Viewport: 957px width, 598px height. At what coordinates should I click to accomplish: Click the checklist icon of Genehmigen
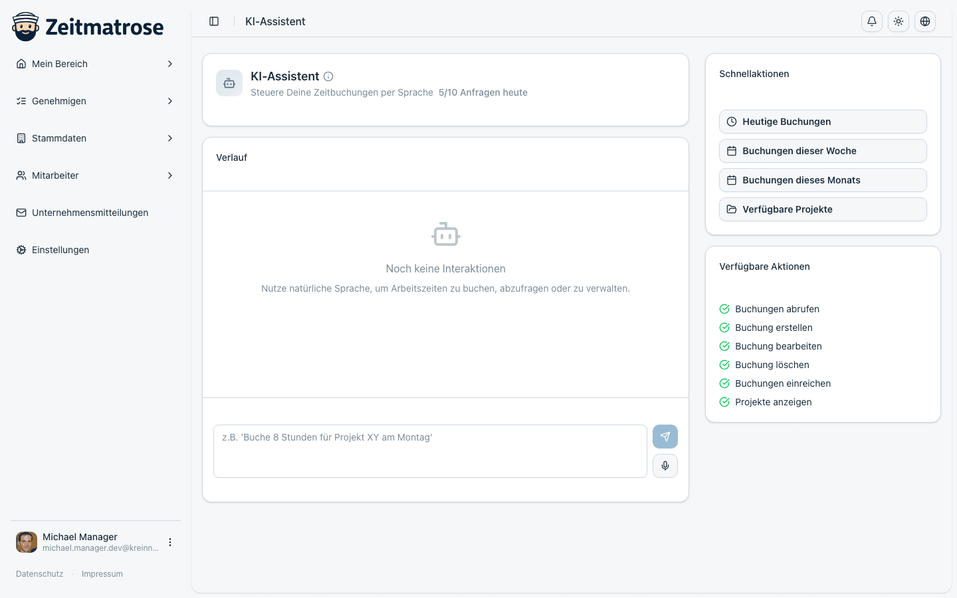[x=21, y=101]
